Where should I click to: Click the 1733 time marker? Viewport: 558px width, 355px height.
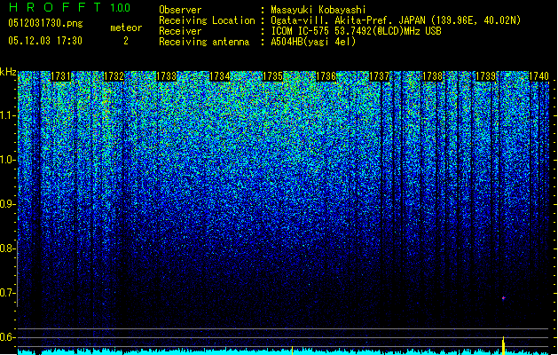click(x=167, y=76)
